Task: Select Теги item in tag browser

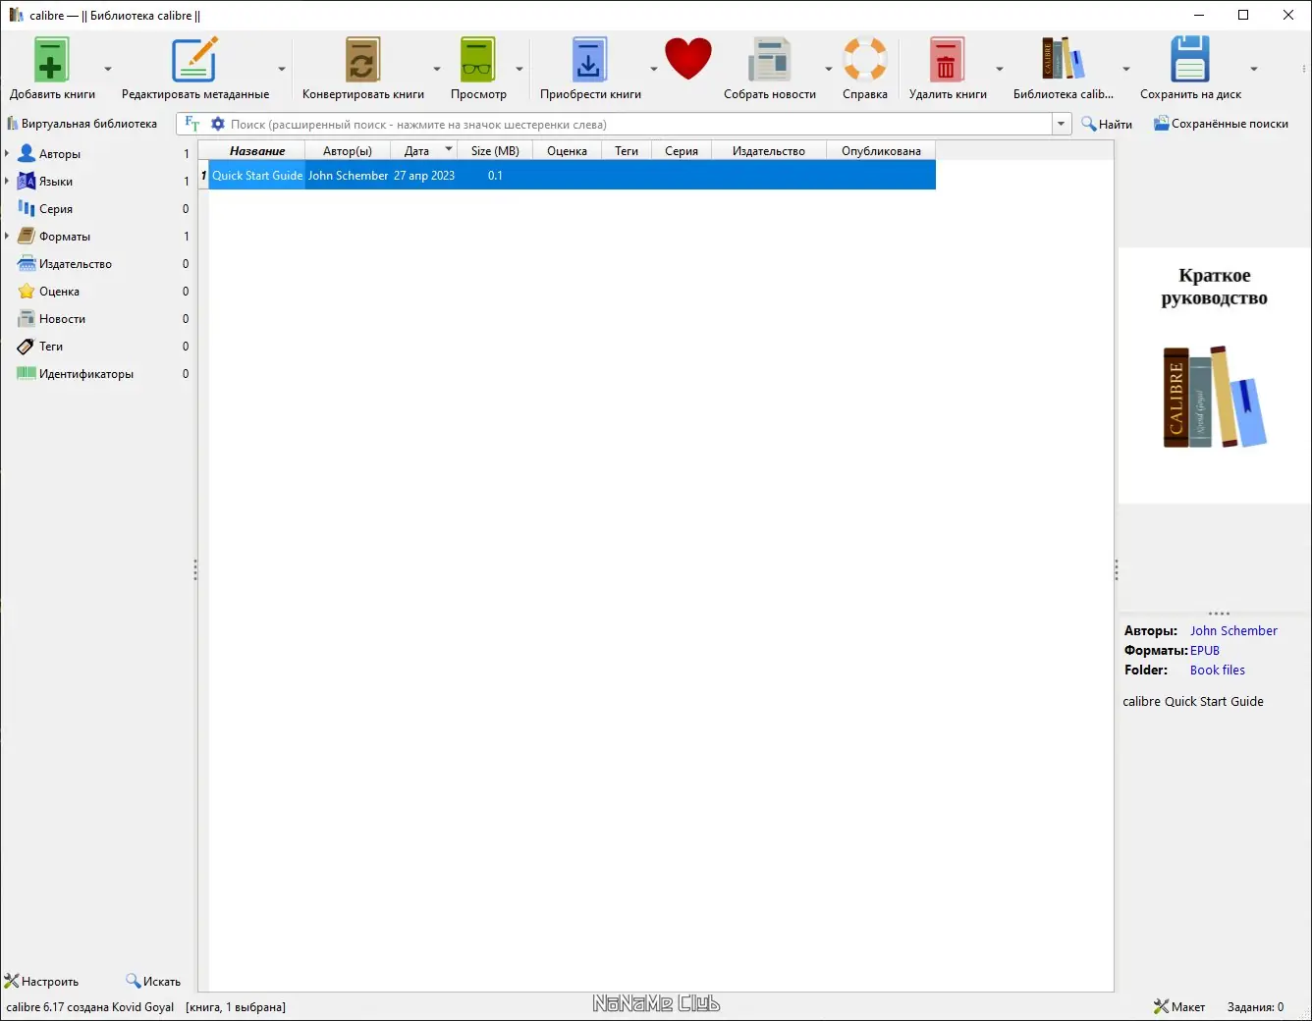Action: [x=51, y=347]
